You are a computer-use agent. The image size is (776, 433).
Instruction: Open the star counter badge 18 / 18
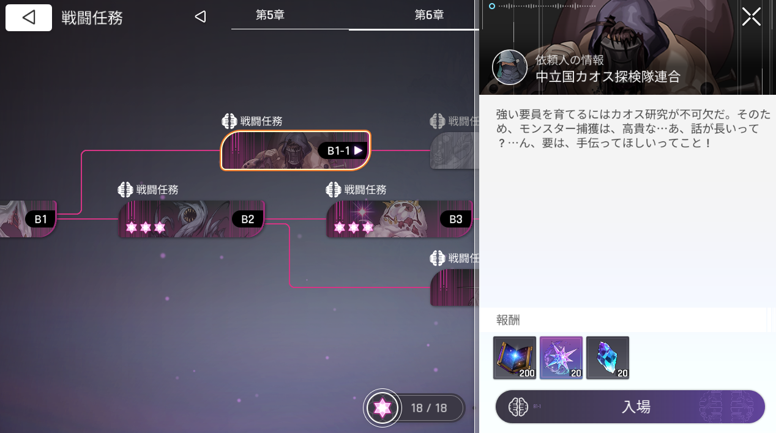tap(415, 407)
